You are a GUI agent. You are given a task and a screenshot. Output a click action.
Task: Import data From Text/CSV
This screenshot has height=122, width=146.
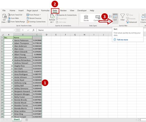click(x=15, y=15)
